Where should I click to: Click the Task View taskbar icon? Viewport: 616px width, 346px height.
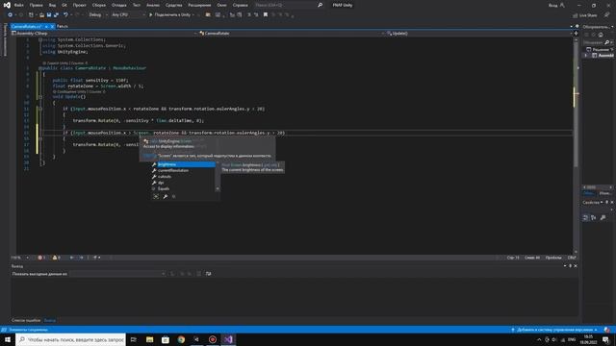[x=134, y=339]
